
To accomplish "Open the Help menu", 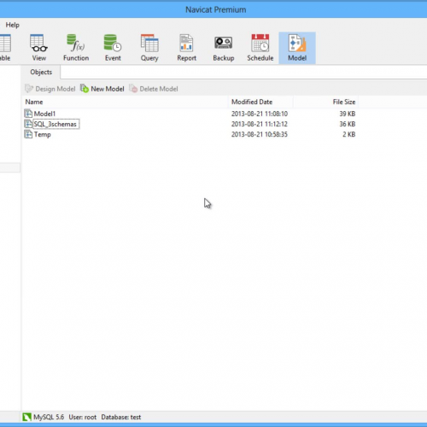I will click(x=13, y=25).
